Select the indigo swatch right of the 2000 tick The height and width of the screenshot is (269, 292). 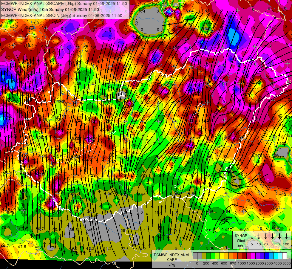[x=262, y=256]
